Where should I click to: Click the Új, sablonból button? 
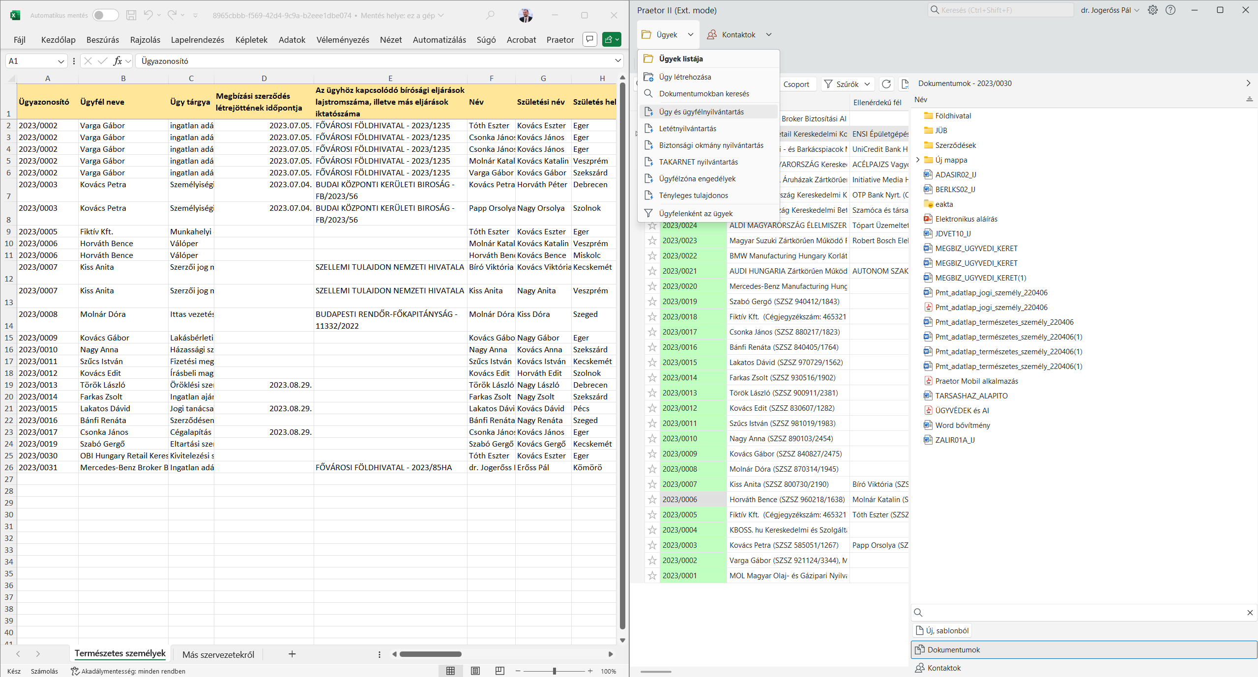coord(942,630)
